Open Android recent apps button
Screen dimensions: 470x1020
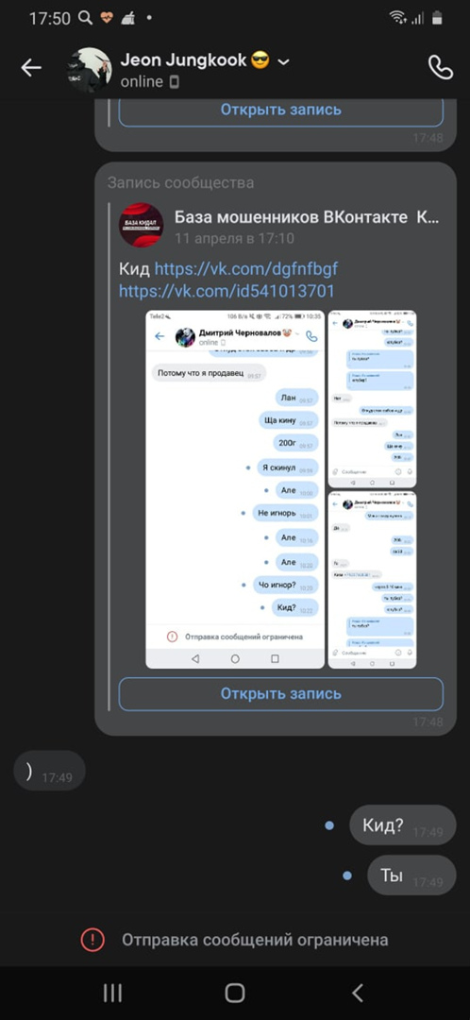[112, 993]
